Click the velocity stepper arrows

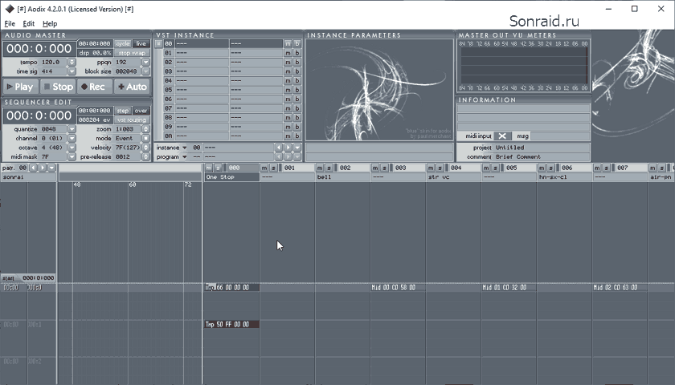[146, 148]
